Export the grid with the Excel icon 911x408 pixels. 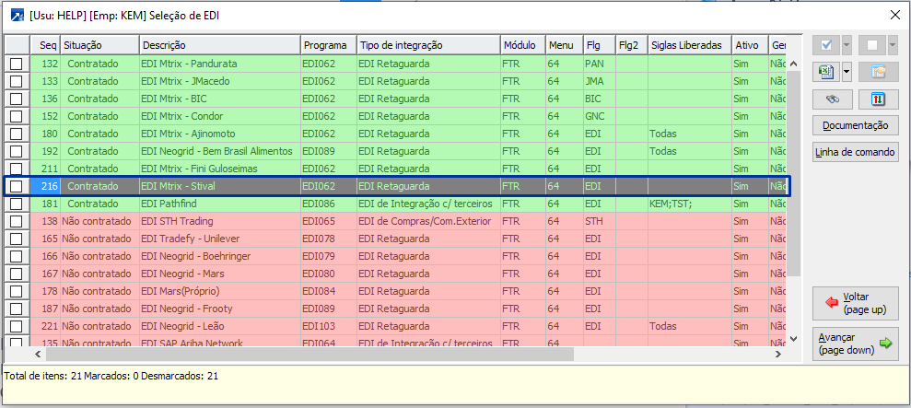click(x=827, y=73)
